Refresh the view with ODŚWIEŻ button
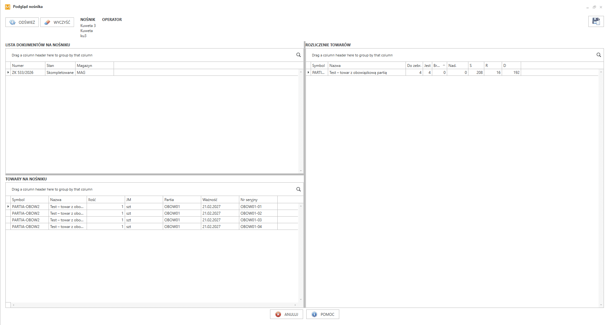Viewport: 609px width, 325px height. 22,22
